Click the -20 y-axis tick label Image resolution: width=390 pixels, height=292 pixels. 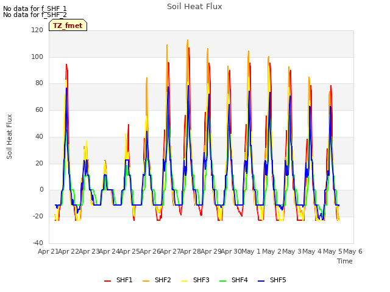[x=38, y=217]
